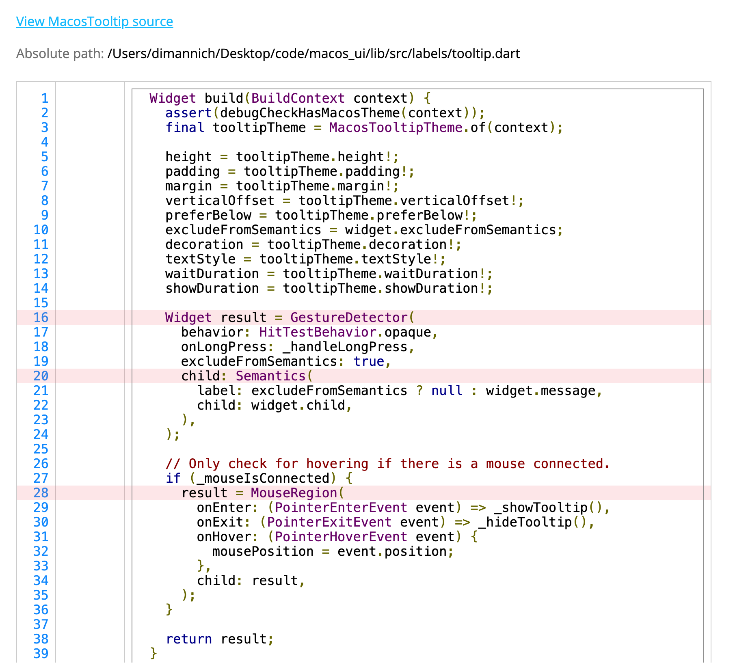Image resolution: width=735 pixels, height=665 pixels.
Task: Click line number 18
Action: click(x=41, y=347)
